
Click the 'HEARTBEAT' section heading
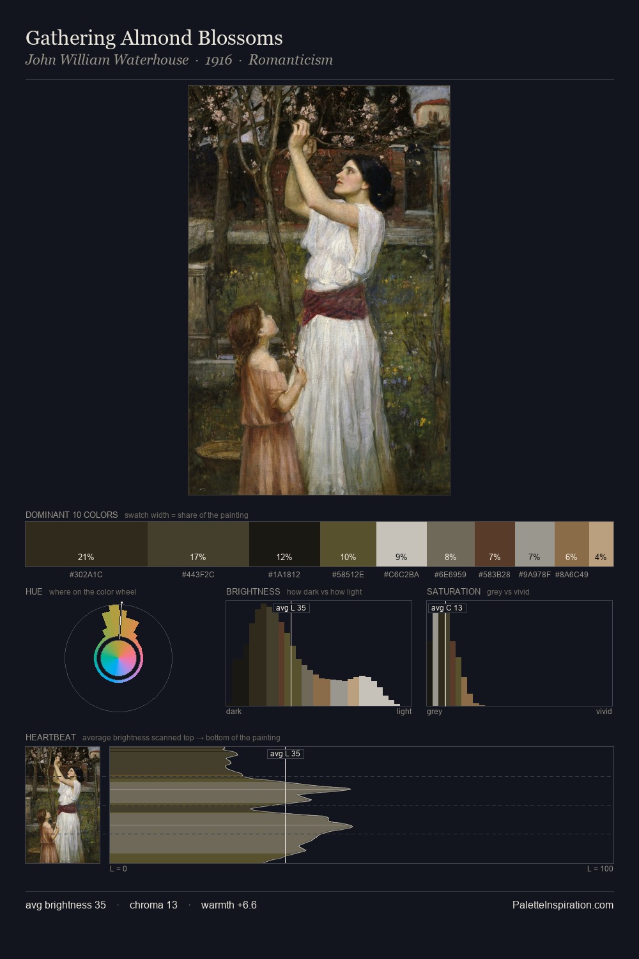click(x=50, y=737)
